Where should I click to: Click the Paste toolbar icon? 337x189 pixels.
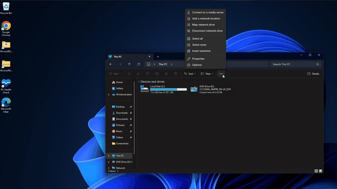147,73
